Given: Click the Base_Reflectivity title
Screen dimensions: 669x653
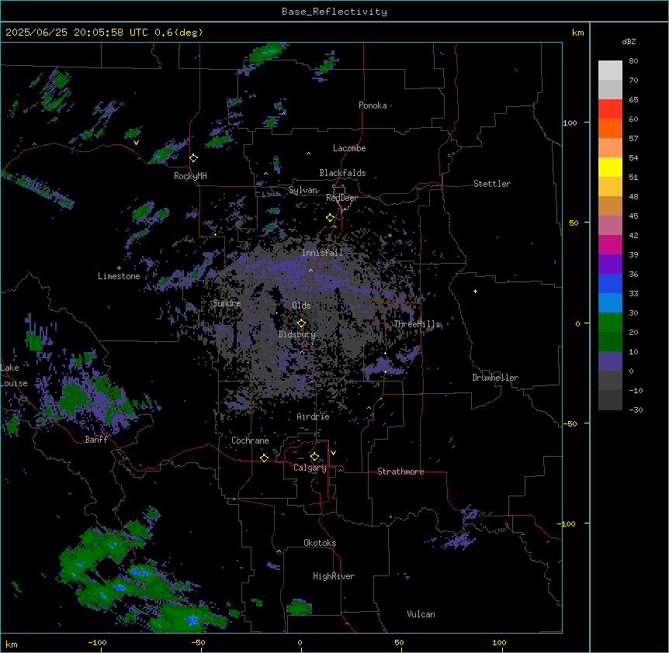Looking at the screenshot, I should coord(334,12).
